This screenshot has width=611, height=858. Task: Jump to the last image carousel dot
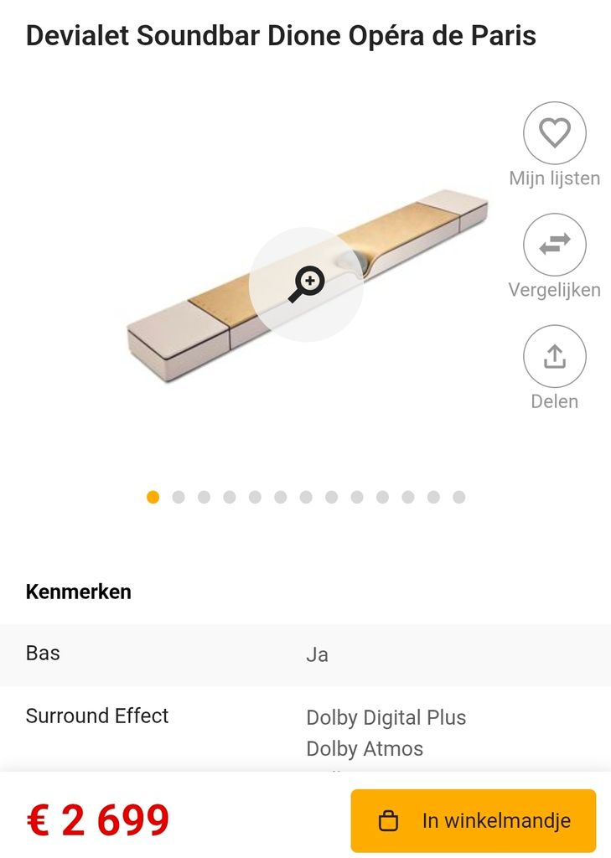[458, 497]
